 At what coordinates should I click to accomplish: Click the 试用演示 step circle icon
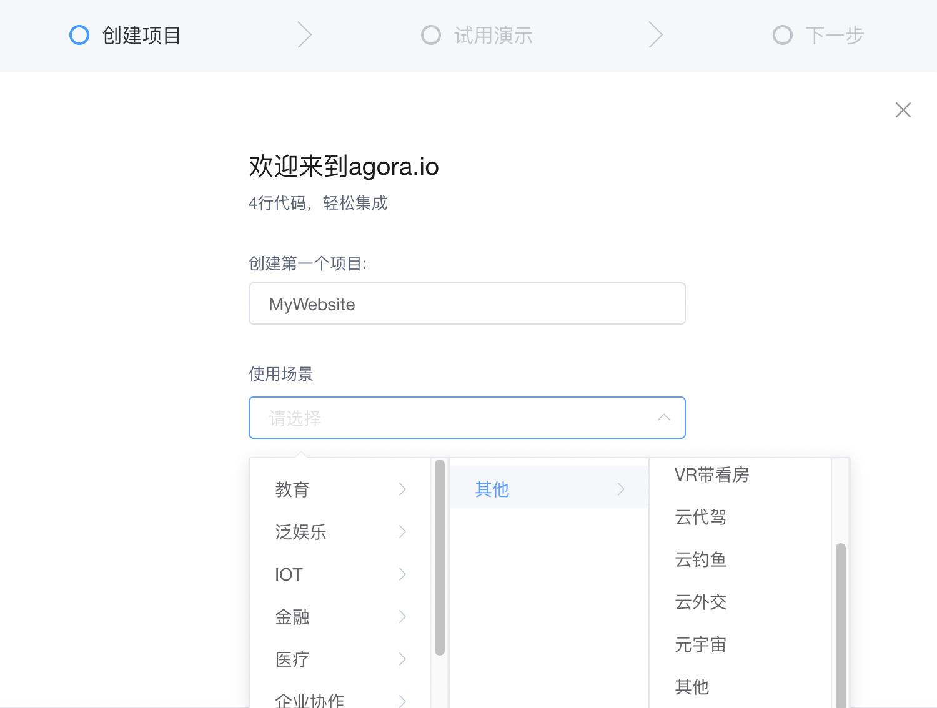click(x=431, y=35)
